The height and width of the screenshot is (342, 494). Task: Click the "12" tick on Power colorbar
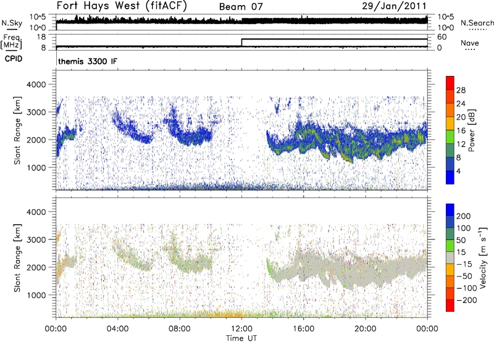click(461, 144)
